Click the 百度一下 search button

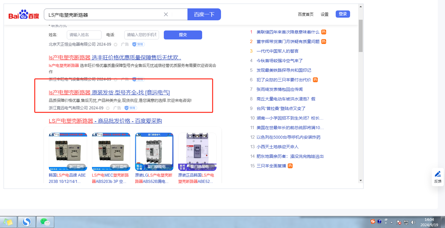204,14
